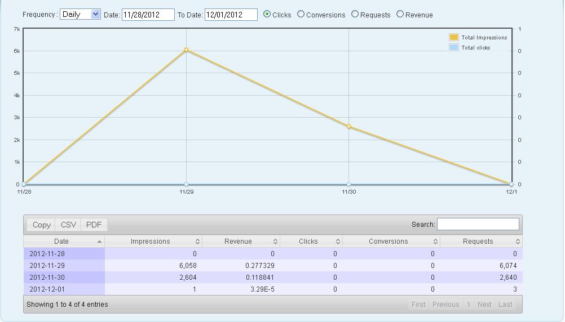Click sort arrows on Conversions column
This screenshot has width=565, height=322.
[x=435, y=241]
